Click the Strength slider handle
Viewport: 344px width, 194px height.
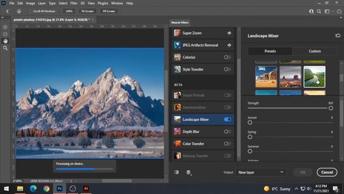pyautogui.click(x=331, y=108)
